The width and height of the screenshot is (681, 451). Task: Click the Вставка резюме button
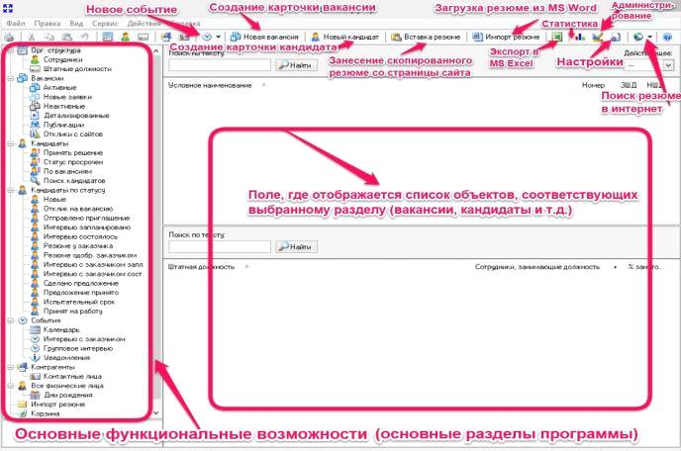tap(426, 38)
